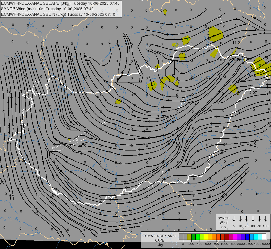Pick the yellow-green CAPE legend swatch
This screenshot has width=271, height=249.
pos(202,237)
